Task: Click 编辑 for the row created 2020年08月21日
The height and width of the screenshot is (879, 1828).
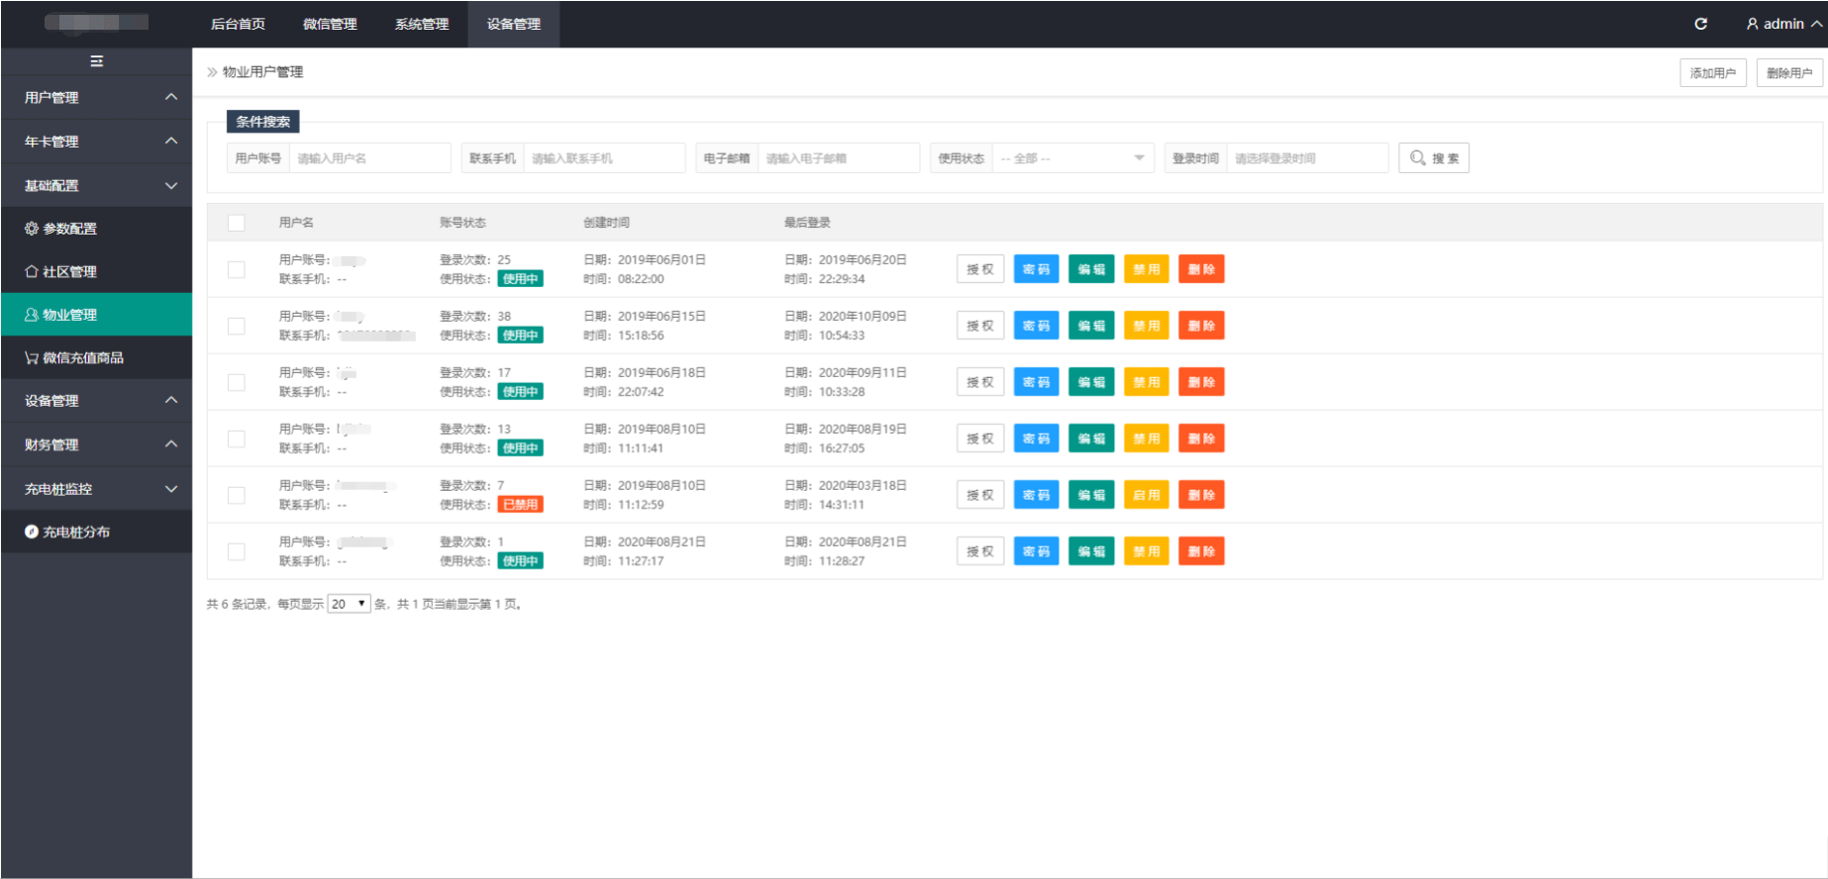Action: pos(1091,551)
